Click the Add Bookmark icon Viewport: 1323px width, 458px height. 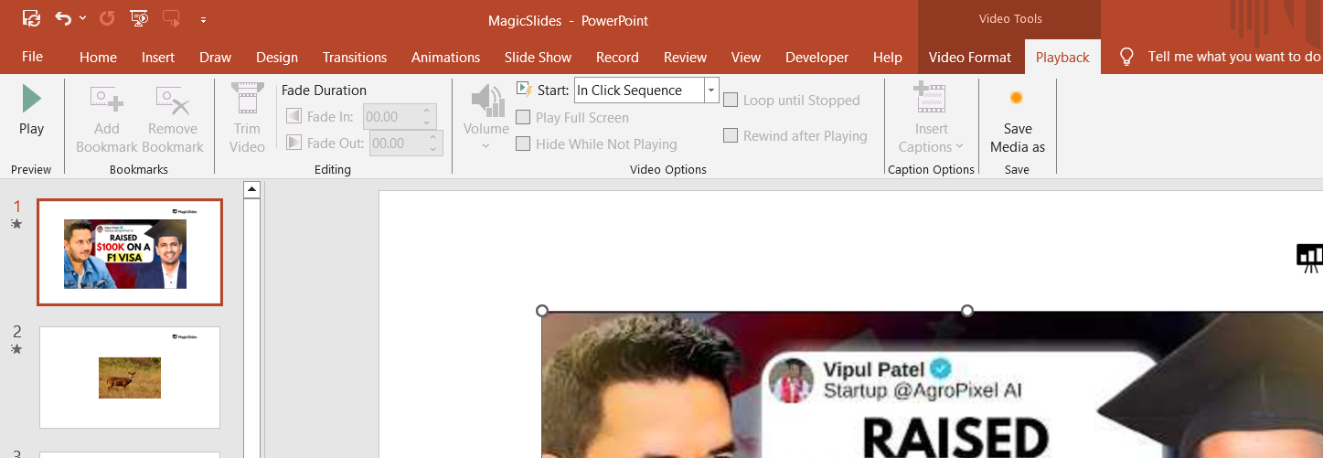(x=107, y=100)
